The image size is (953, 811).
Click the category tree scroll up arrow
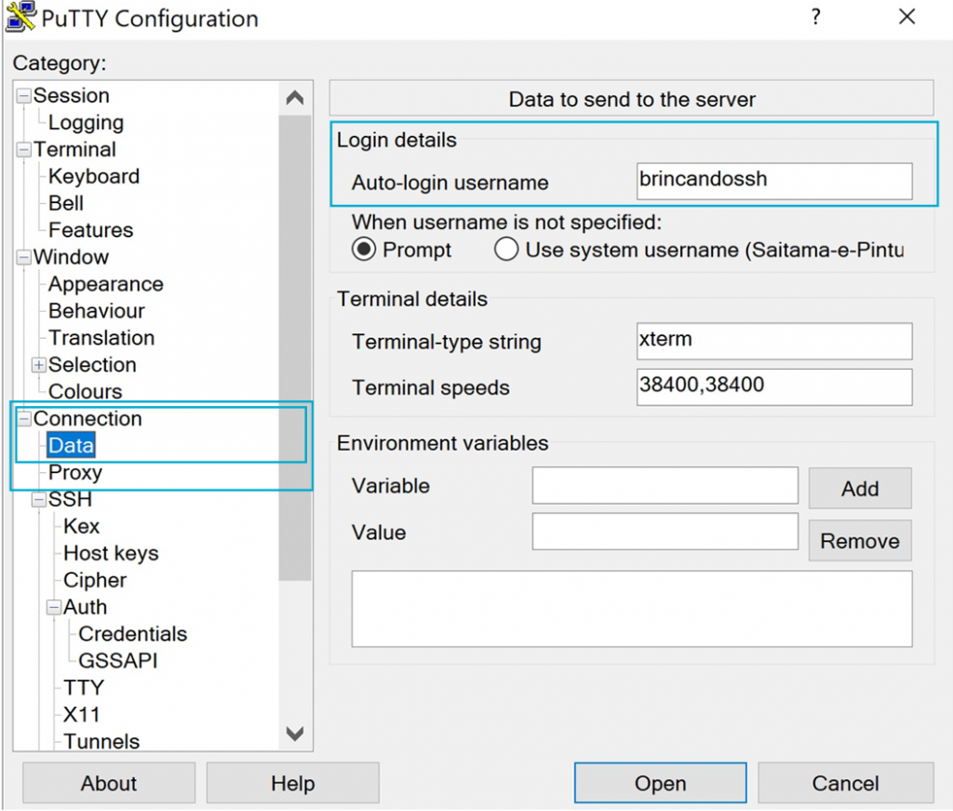pos(295,97)
